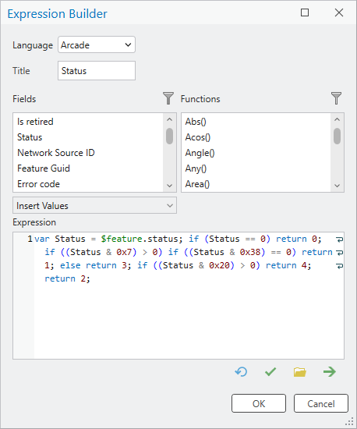Click in the Title input field
357x429 pixels.
pos(97,70)
